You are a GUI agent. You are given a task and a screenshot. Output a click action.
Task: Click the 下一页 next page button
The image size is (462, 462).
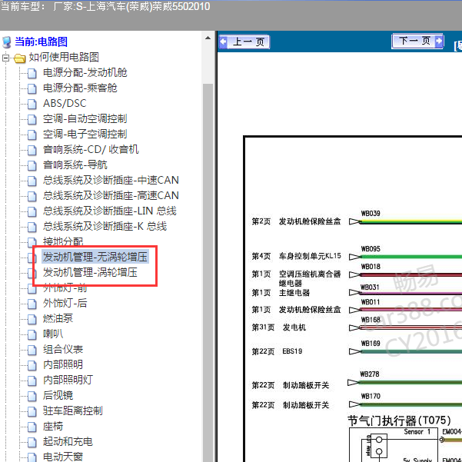coord(418,41)
